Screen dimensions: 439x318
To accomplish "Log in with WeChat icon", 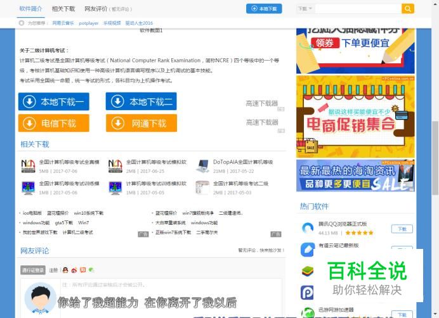I will point(91,270).
